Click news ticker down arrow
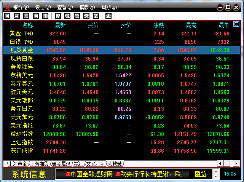The image size is (244, 182). coord(216,176)
